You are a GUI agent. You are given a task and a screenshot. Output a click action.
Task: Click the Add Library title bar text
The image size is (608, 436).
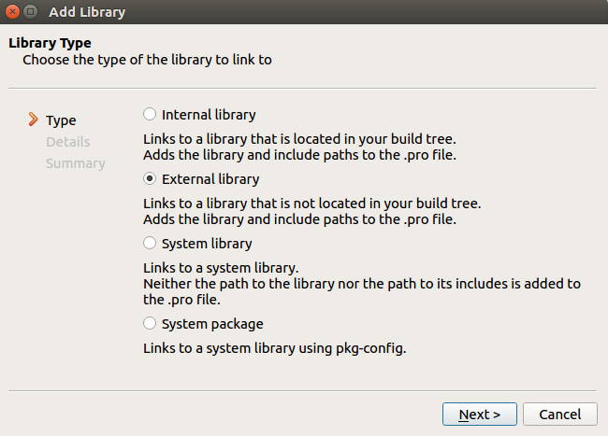point(86,13)
